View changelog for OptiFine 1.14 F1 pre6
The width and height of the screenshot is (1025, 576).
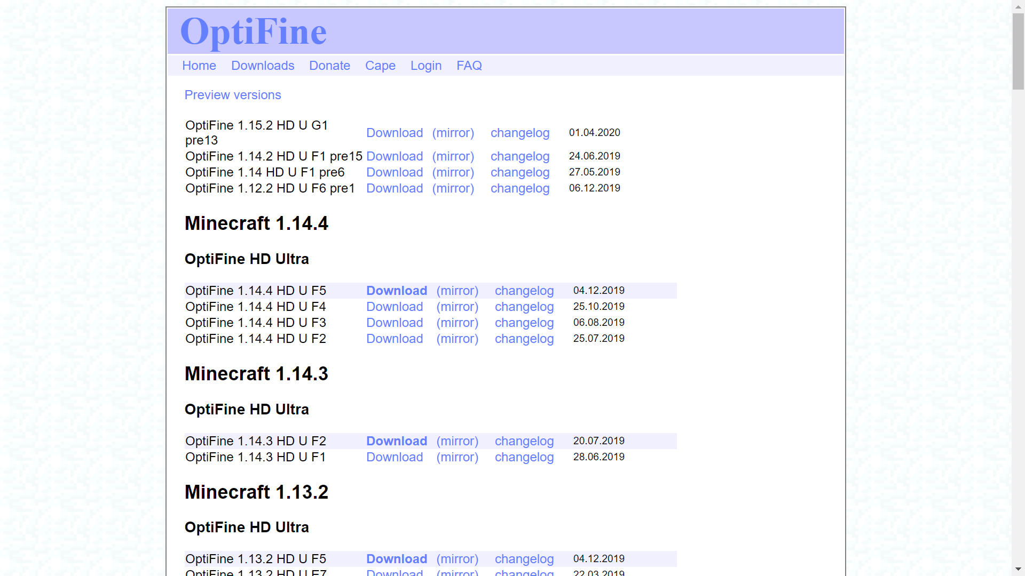click(519, 172)
